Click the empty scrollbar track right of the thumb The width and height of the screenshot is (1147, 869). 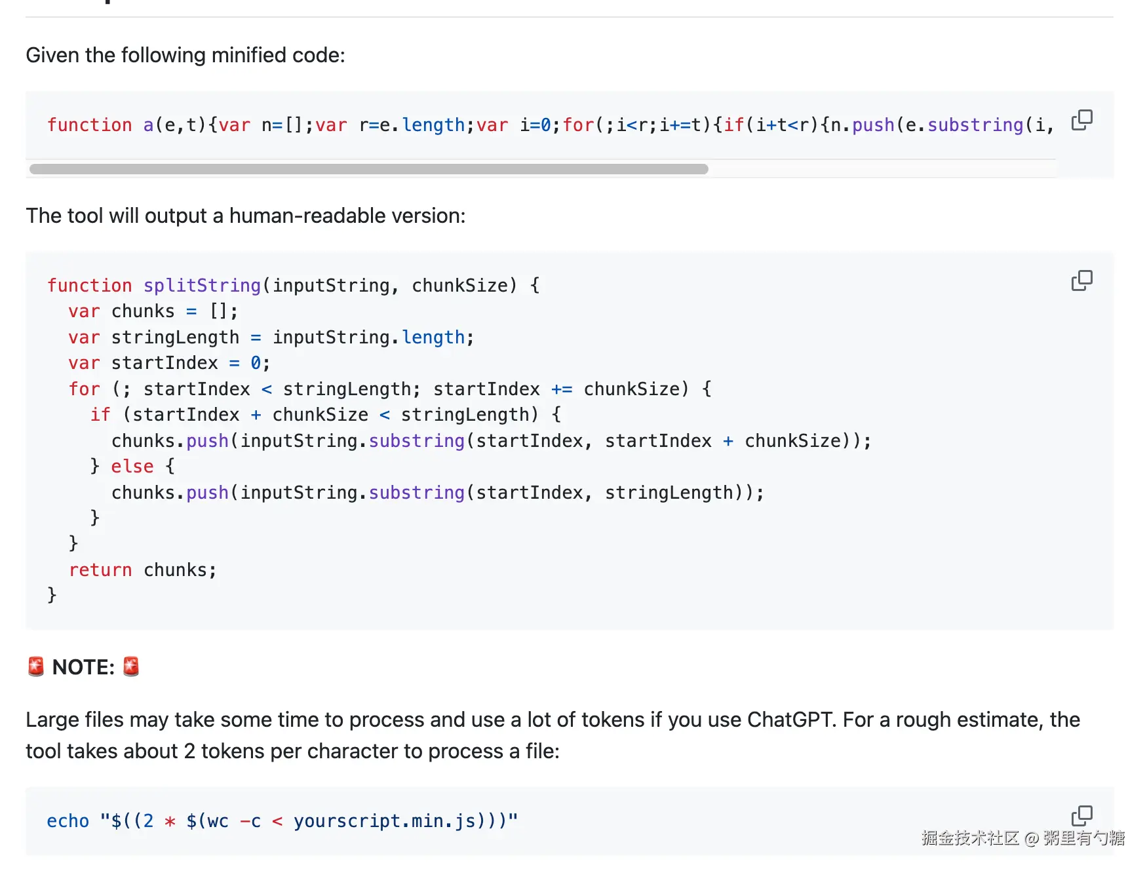882,169
